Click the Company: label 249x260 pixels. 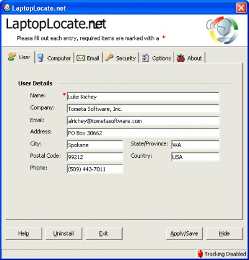(42, 107)
